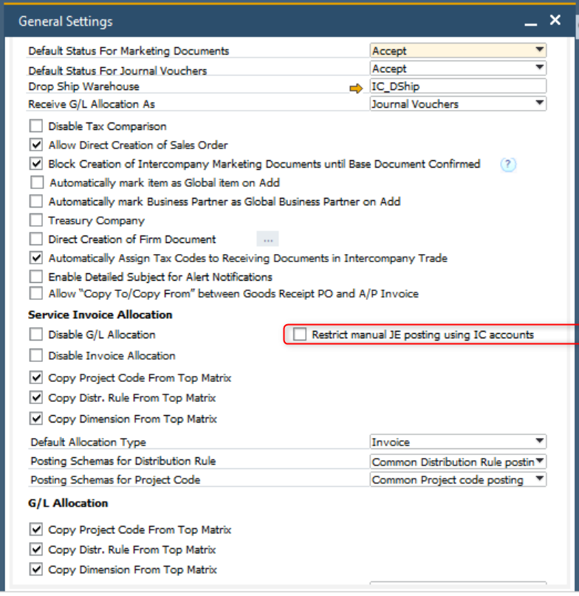579x596 pixels.
Task: Click the orange link arrow beside Drop Ship Warehouse
Action: [356, 89]
